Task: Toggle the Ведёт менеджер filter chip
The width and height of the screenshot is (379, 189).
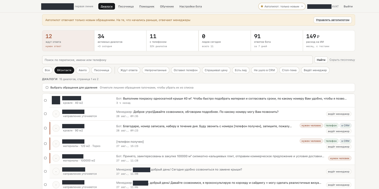Action: coord(315,70)
